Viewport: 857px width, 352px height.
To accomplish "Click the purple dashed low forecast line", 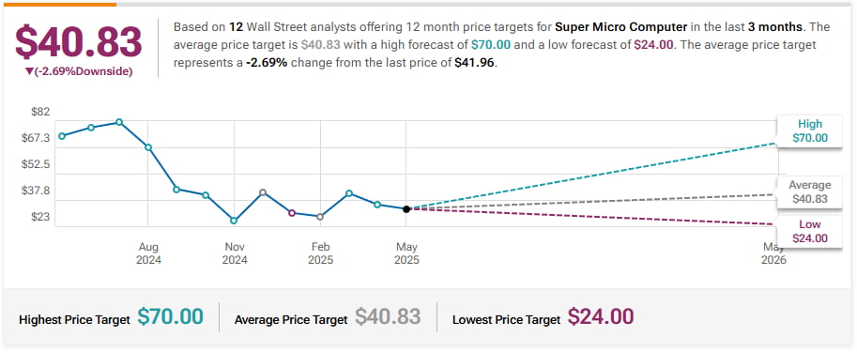I will (590, 217).
